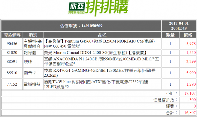This screenshot has height=117, width=197.
Task: Click the date 2017-04-01 20:41:49 cell
Action: pos(179,26)
